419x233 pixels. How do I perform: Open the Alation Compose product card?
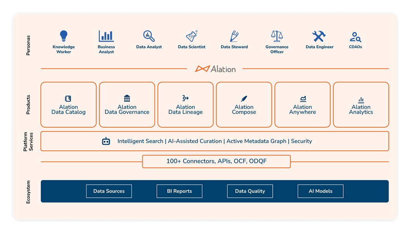click(244, 105)
